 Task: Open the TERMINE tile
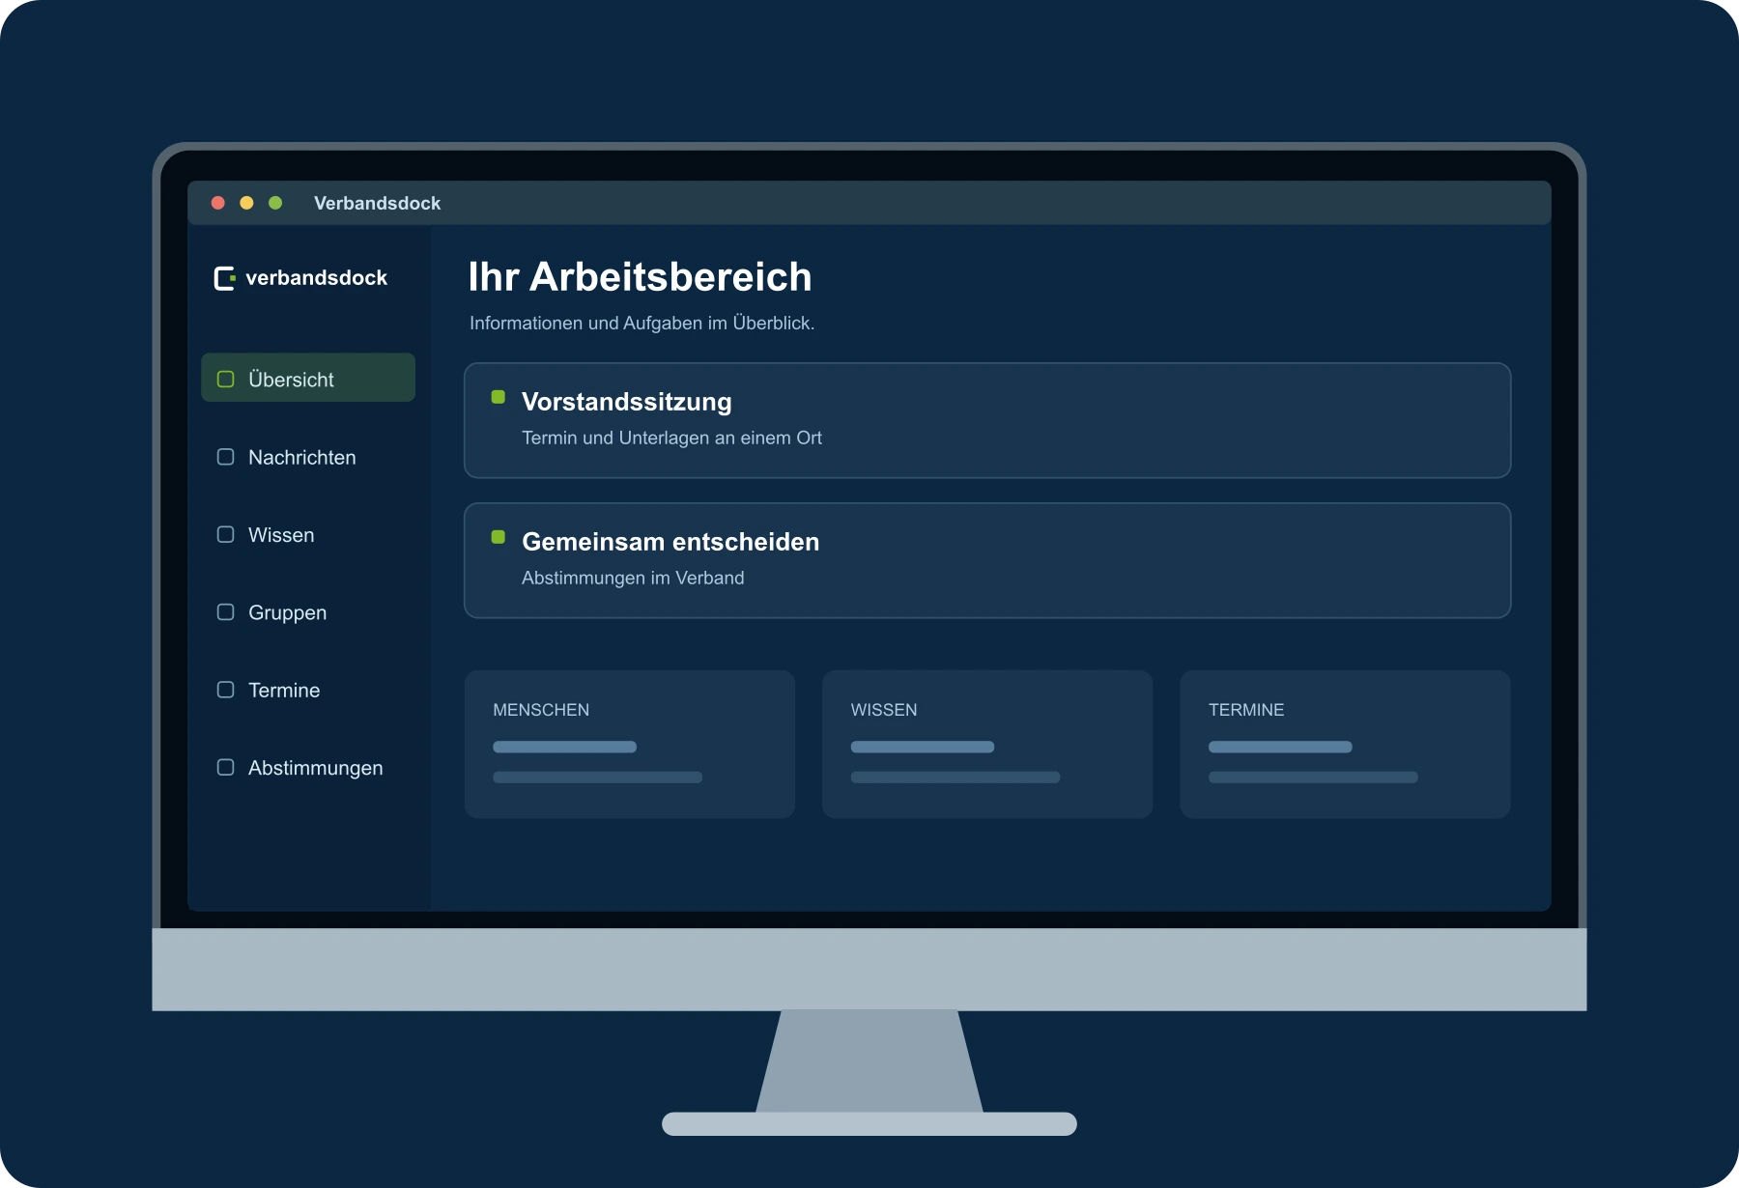[1345, 745]
